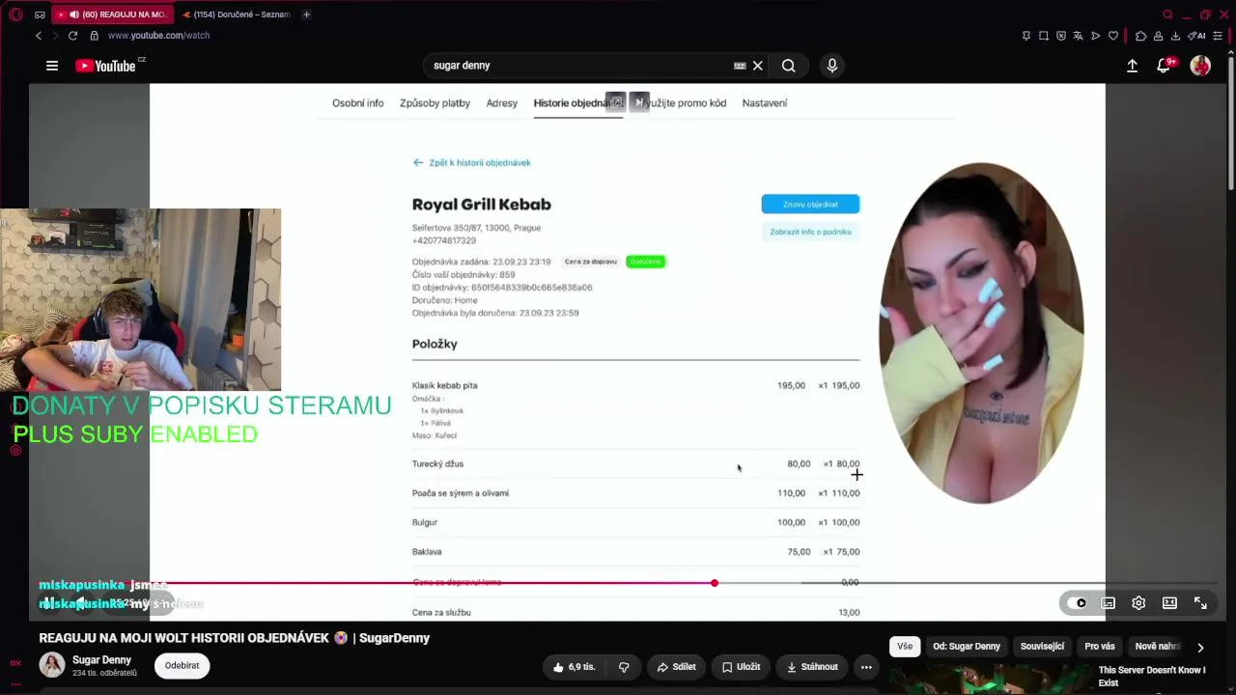
Task: Switch the player to theater mode
Action: (x=1169, y=603)
